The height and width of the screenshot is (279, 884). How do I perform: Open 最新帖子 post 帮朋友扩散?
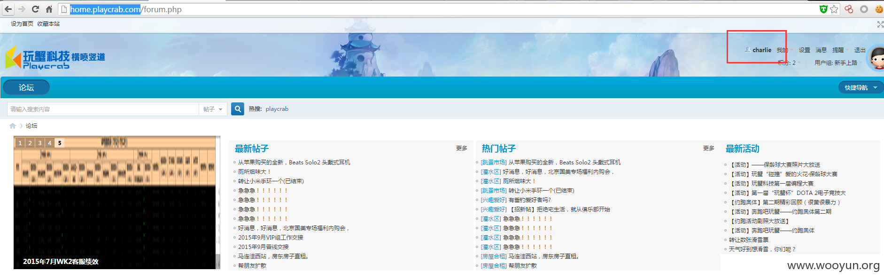252,266
